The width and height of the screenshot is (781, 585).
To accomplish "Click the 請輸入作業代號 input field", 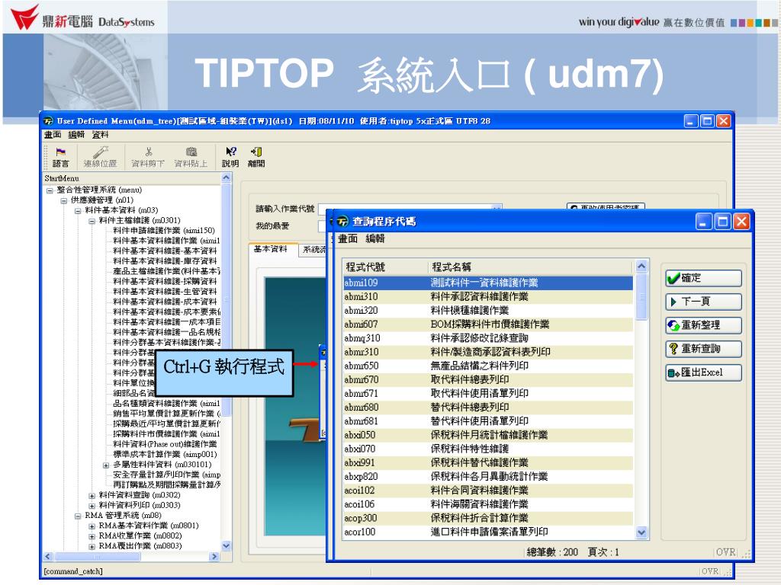I will 410,209.
